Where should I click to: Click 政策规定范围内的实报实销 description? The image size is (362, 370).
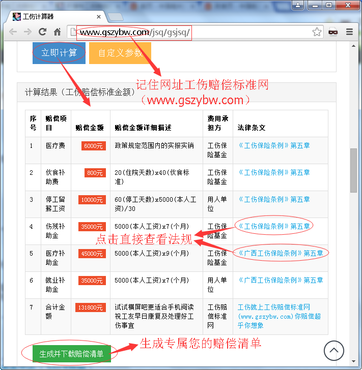154,145
